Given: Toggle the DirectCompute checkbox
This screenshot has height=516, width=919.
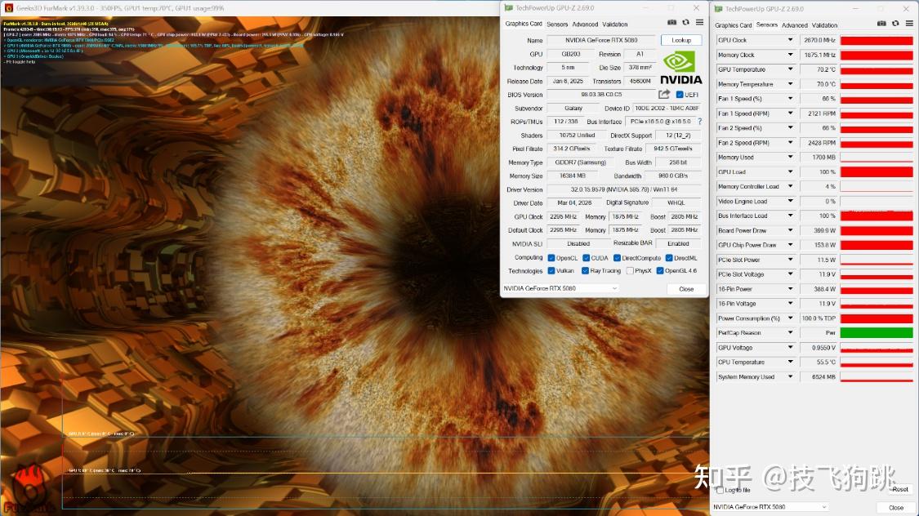Looking at the screenshot, I should click(618, 258).
